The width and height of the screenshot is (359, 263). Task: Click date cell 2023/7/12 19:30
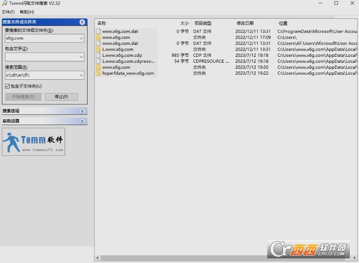[x=252, y=67]
